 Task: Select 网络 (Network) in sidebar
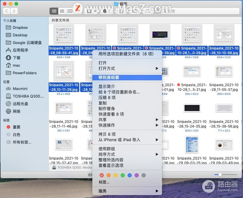coord(17,111)
